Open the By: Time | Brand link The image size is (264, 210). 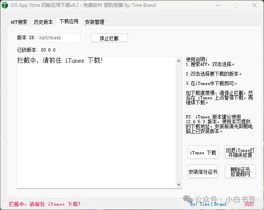pyautogui.click(x=208, y=204)
